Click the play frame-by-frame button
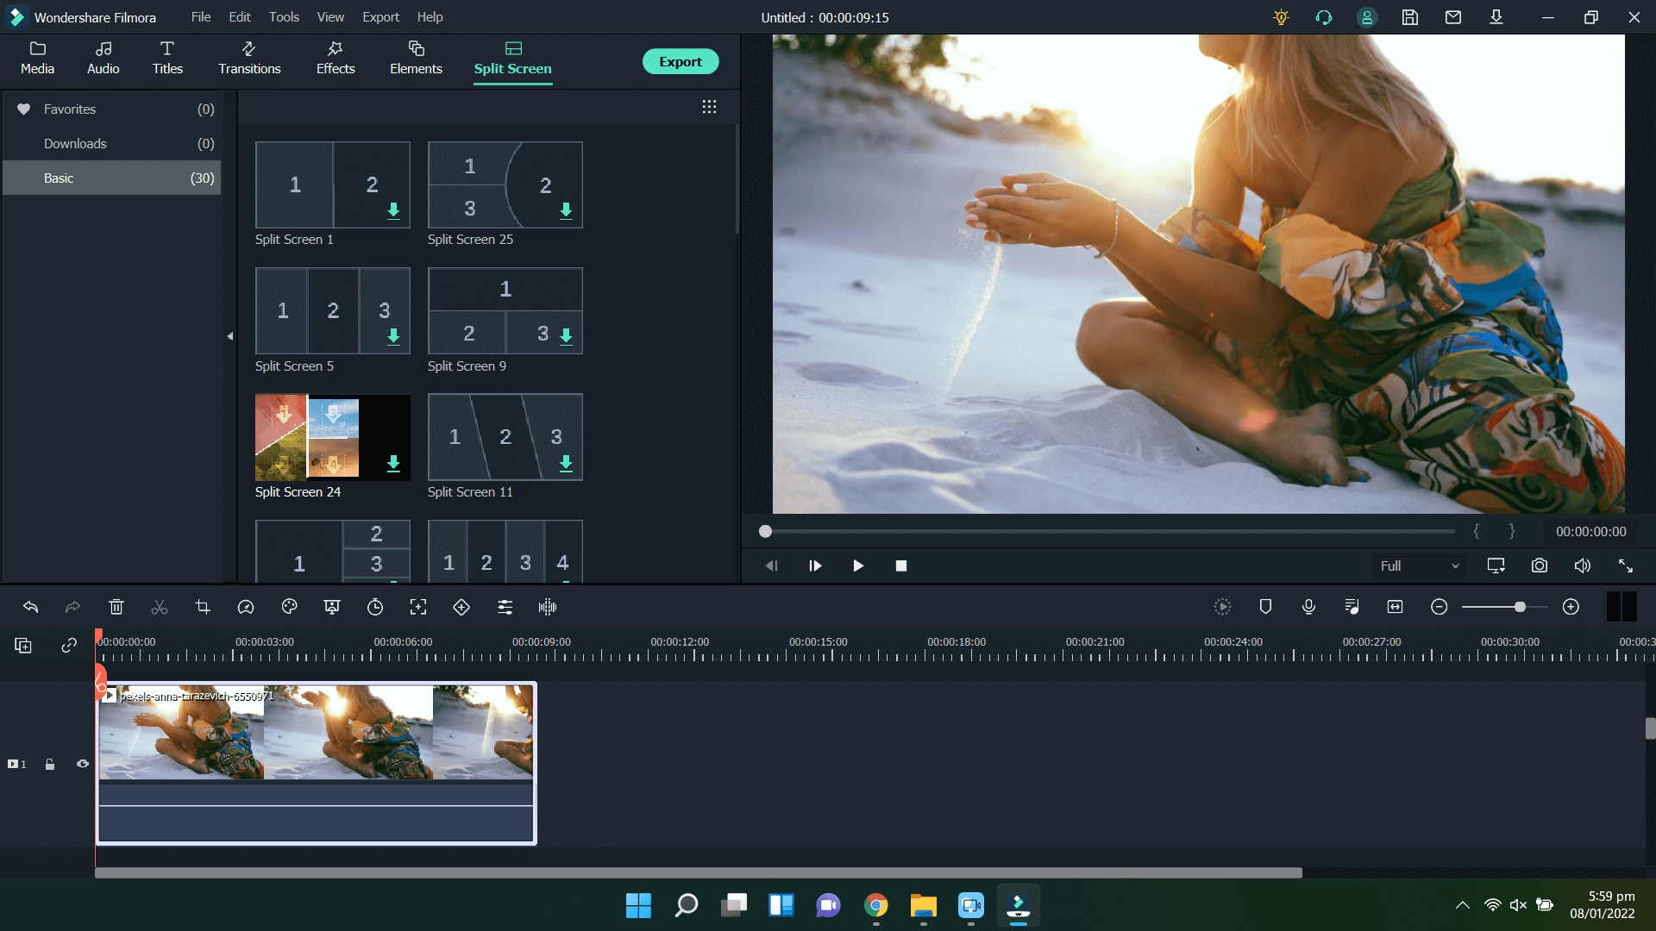 814,565
